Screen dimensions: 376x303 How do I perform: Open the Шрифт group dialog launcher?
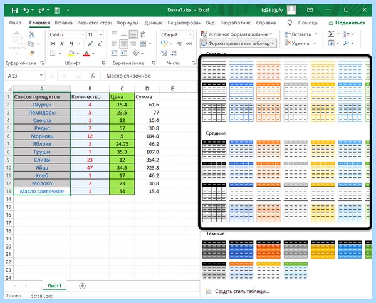pos(103,63)
